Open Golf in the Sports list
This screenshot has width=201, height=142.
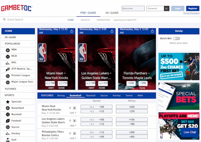coord(18,140)
